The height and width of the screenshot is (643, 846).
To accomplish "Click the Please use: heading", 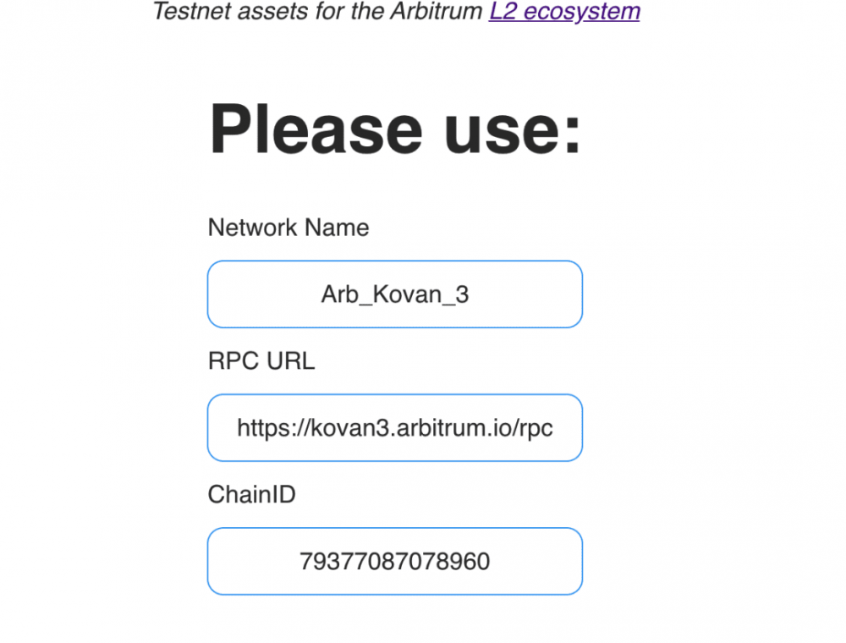I will [395, 127].
